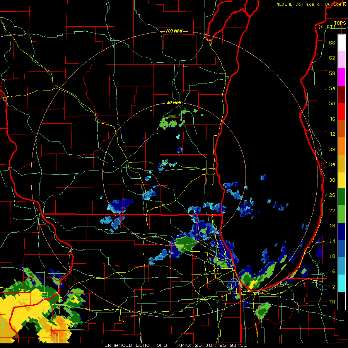Click the '50' legend value
Image resolution: width=348 pixels, height=348 pixels.
[x=332, y=104]
